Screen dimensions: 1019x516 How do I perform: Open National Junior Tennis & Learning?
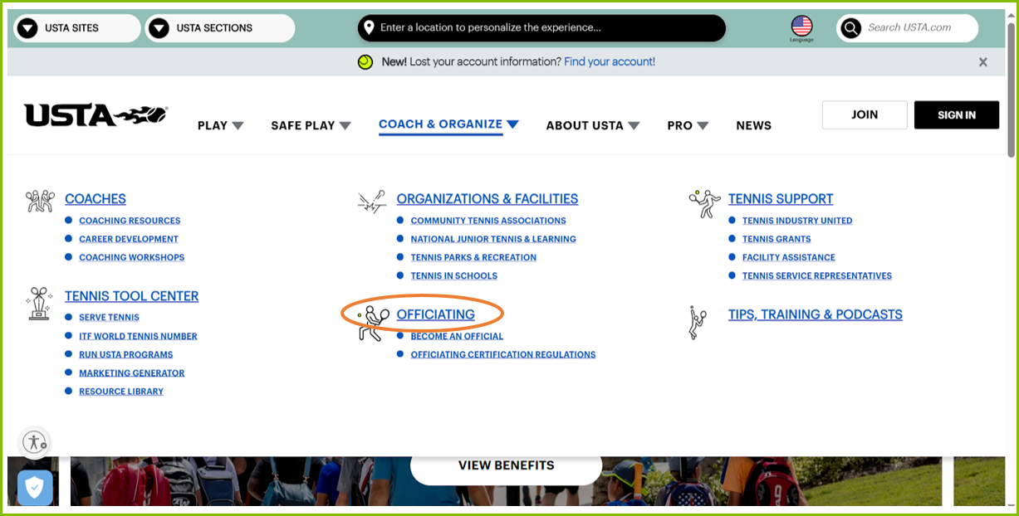493,239
